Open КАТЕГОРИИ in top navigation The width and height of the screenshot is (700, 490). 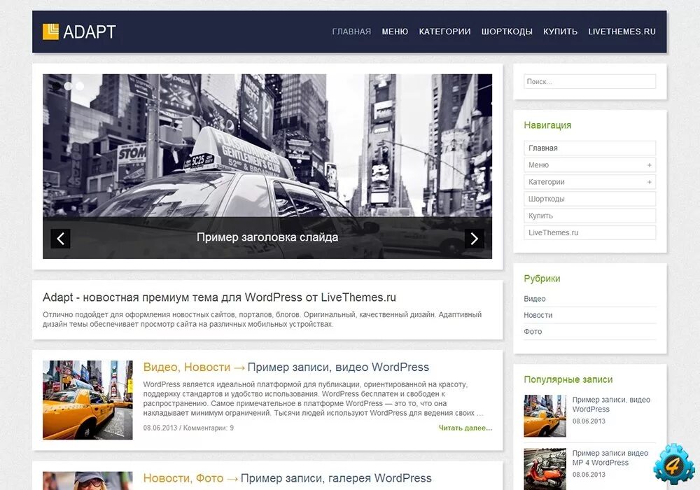[444, 31]
